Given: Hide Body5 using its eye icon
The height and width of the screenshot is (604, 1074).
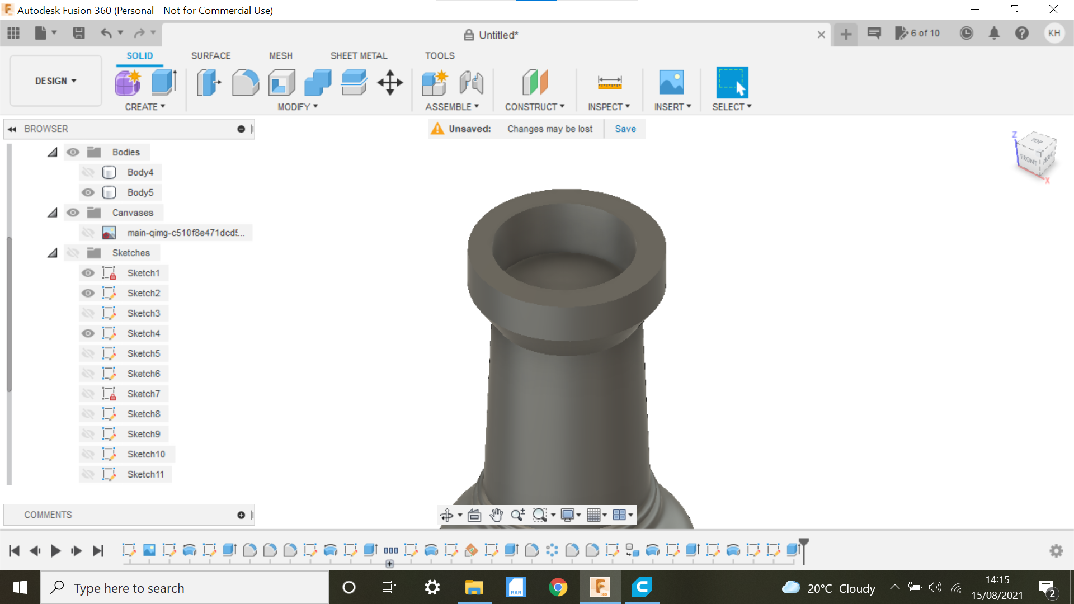Looking at the screenshot, I should pyautogui.click(x=88, y=192).
